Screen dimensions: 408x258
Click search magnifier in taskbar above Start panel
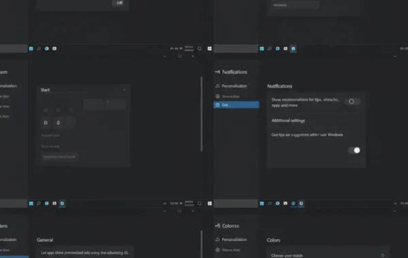[x=39, y=49]
